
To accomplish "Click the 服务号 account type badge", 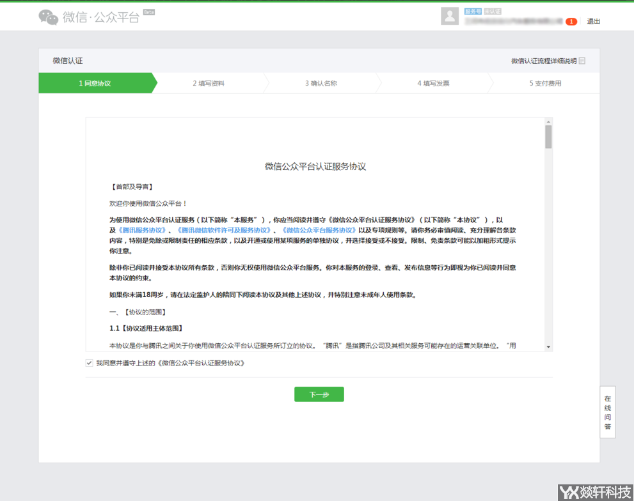I will (473, 10).
